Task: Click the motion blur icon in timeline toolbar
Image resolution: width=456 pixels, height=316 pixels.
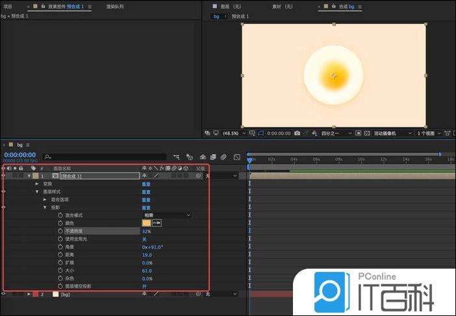Action: [223, 156]
